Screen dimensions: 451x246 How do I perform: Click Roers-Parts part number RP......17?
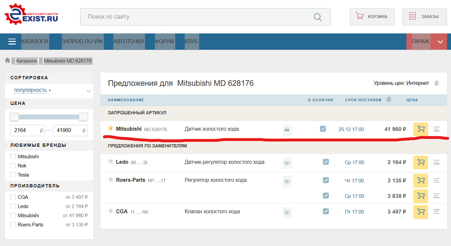coord(157,180)
